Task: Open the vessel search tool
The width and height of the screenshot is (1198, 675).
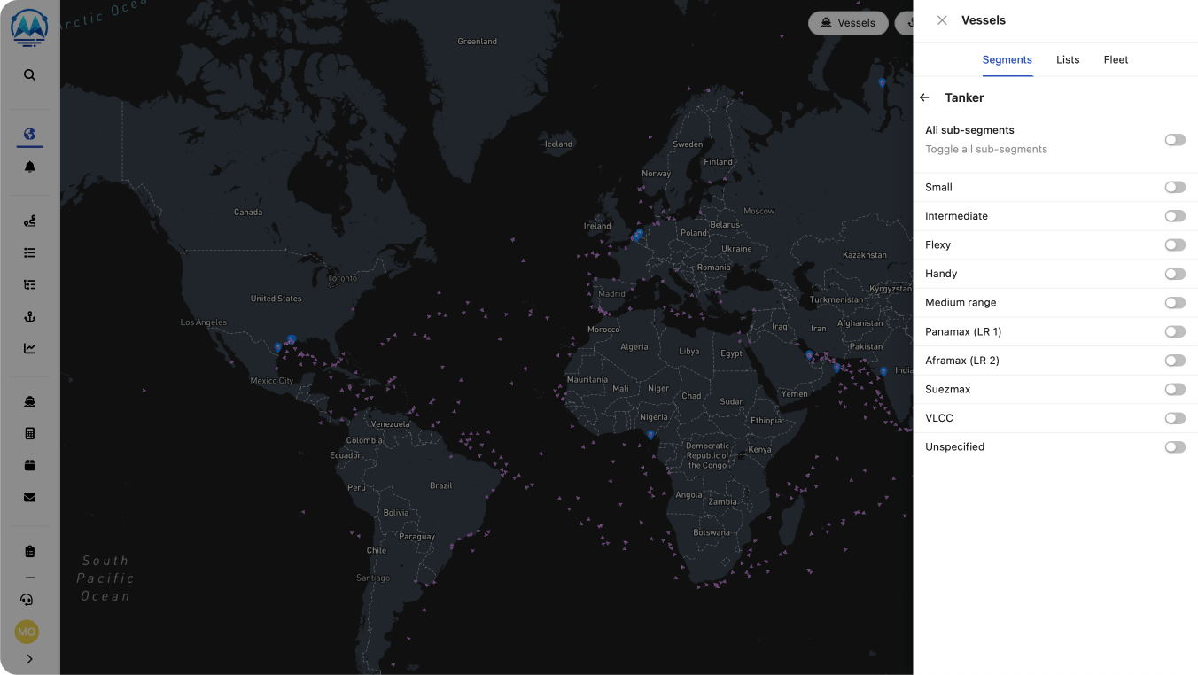Action: tap(29, 74)
